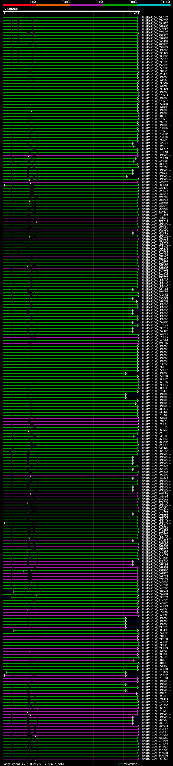The height and width of the screenshot is (766, 173).
Task: Select the UniRef100_P50578 hit label
Action: [x=155, y=277]
